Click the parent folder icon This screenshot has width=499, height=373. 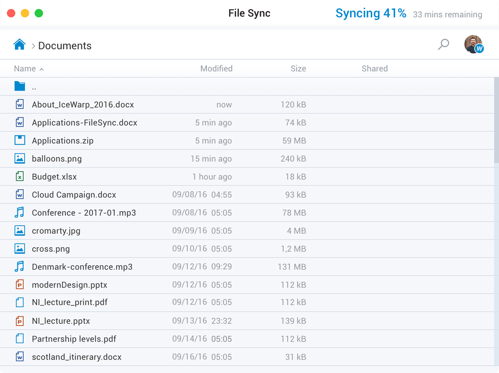(20, 86)
